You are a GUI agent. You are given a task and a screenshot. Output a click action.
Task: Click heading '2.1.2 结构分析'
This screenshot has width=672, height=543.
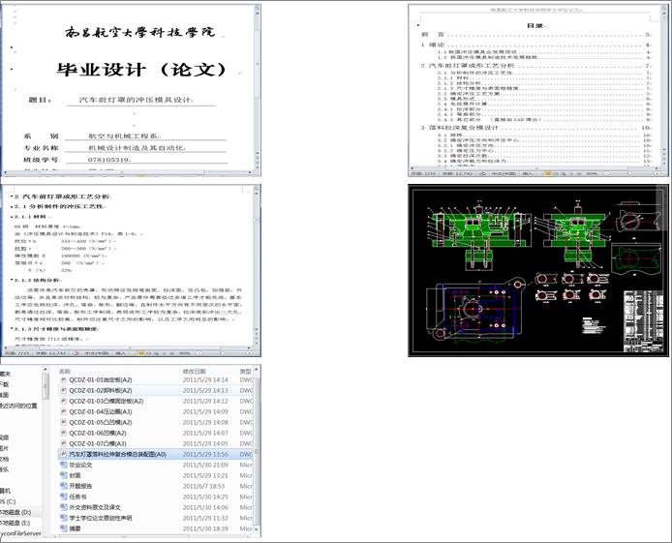click(37, 280)
